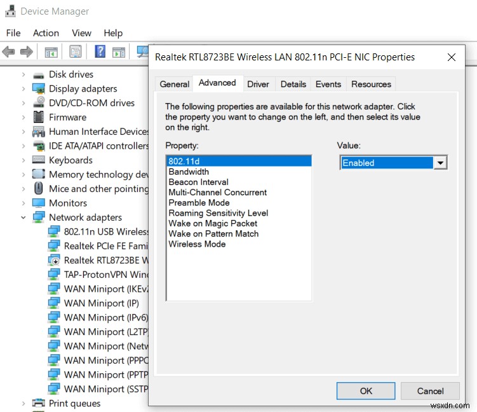Click the disabled Realtek RTL8723BE adapter icon
The height and width of the screenshot is (412, 477).
(54, 260)
